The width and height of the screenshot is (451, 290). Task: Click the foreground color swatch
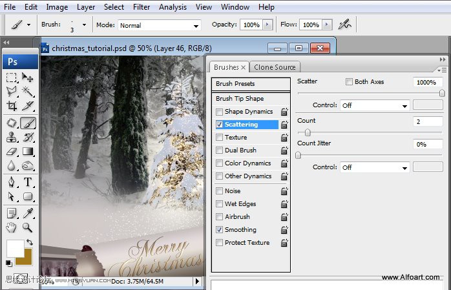click(x=16, y=248)
